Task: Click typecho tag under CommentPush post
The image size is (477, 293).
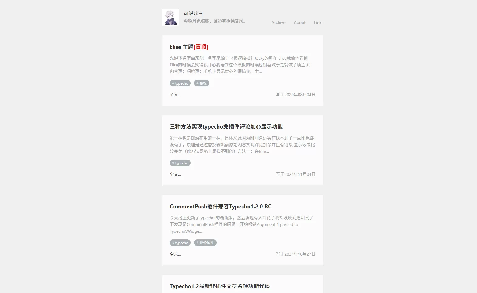Action: 180,243
